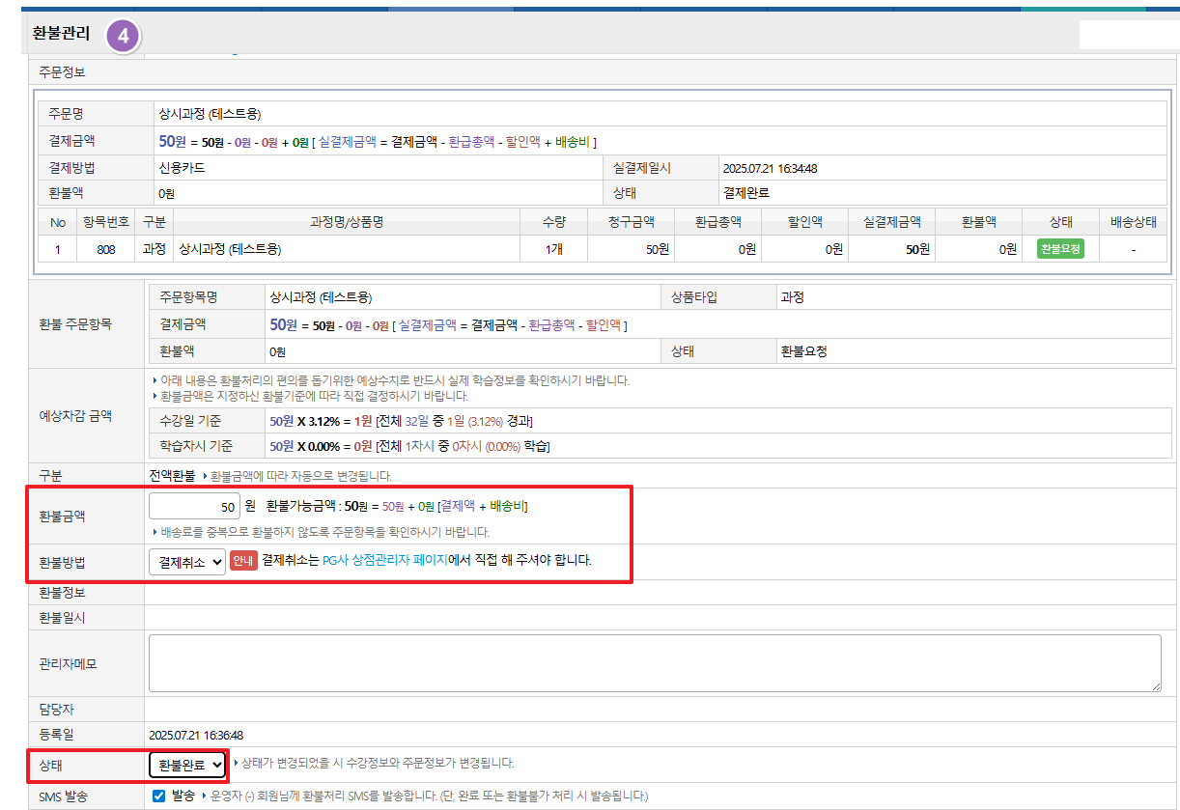Click the green 환불요청 status badge
Screen dimensions: 1180x810
[1060, 249]
